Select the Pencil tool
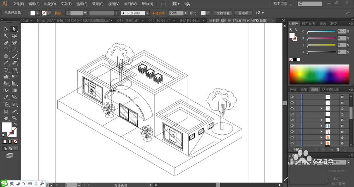The height and width of the screenshot is (187, 354). pos(6,63)
